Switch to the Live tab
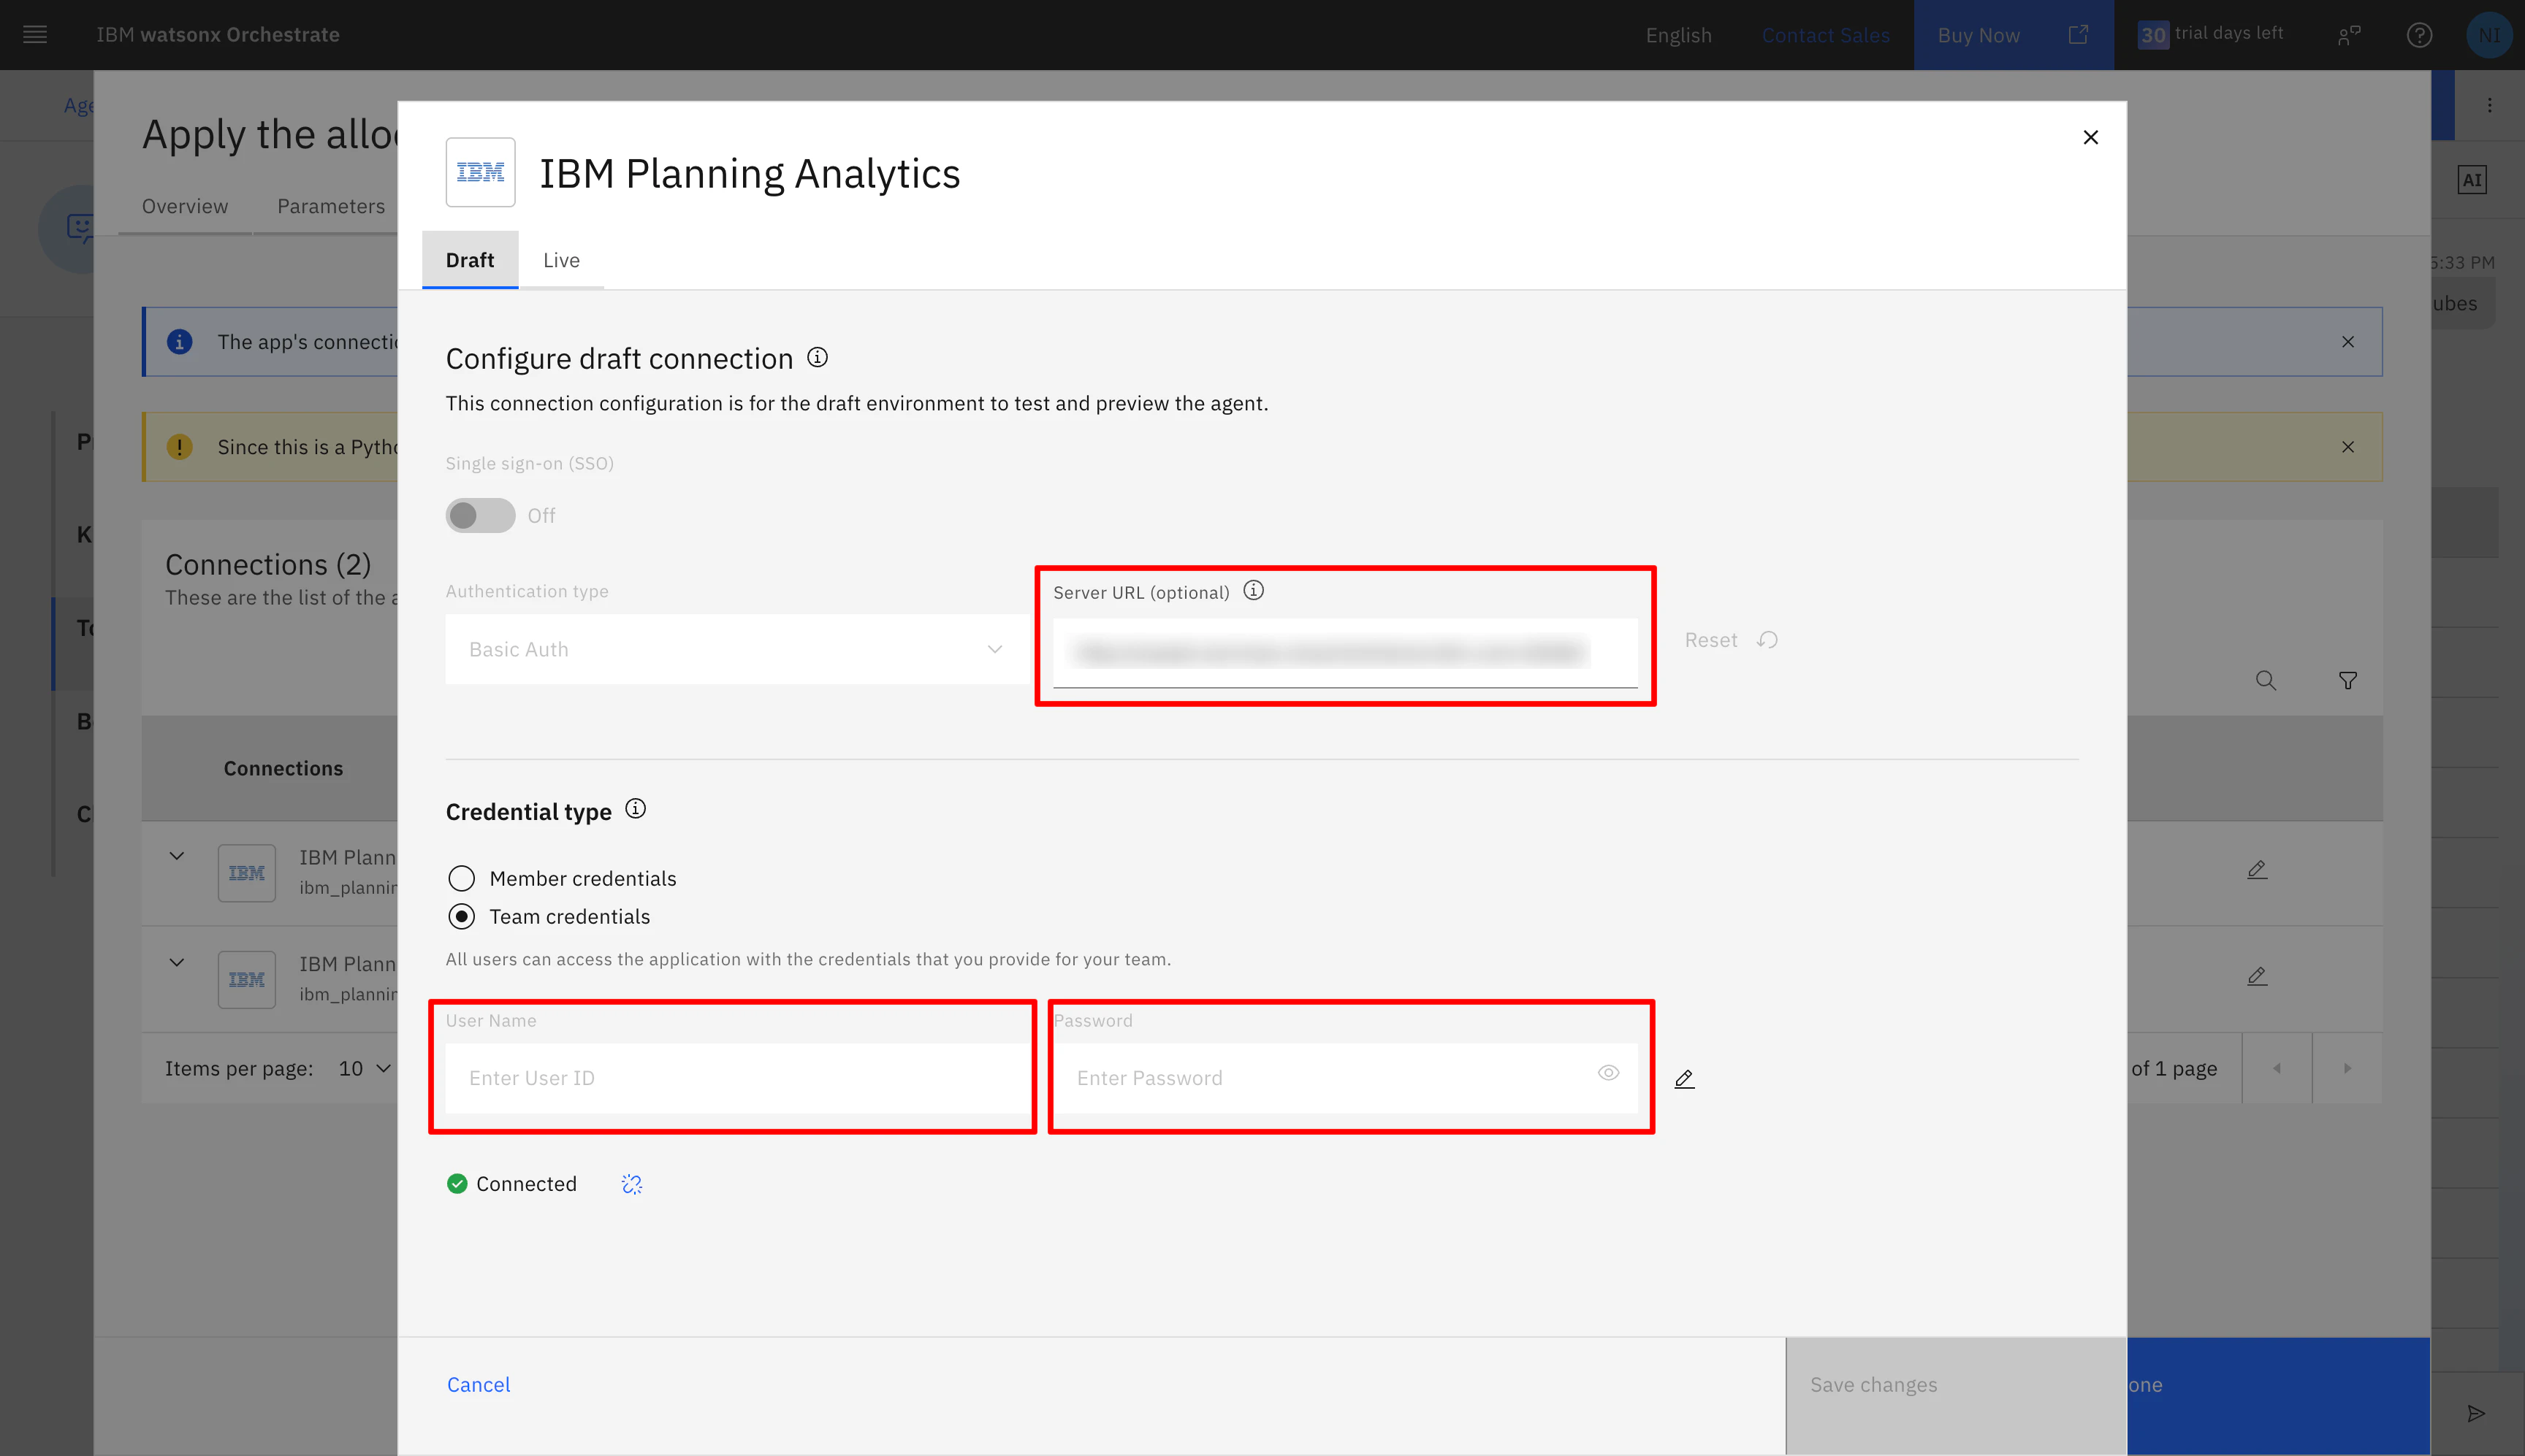The width and height of the screenshot is (2525, 1456). (x=561, y=260)
